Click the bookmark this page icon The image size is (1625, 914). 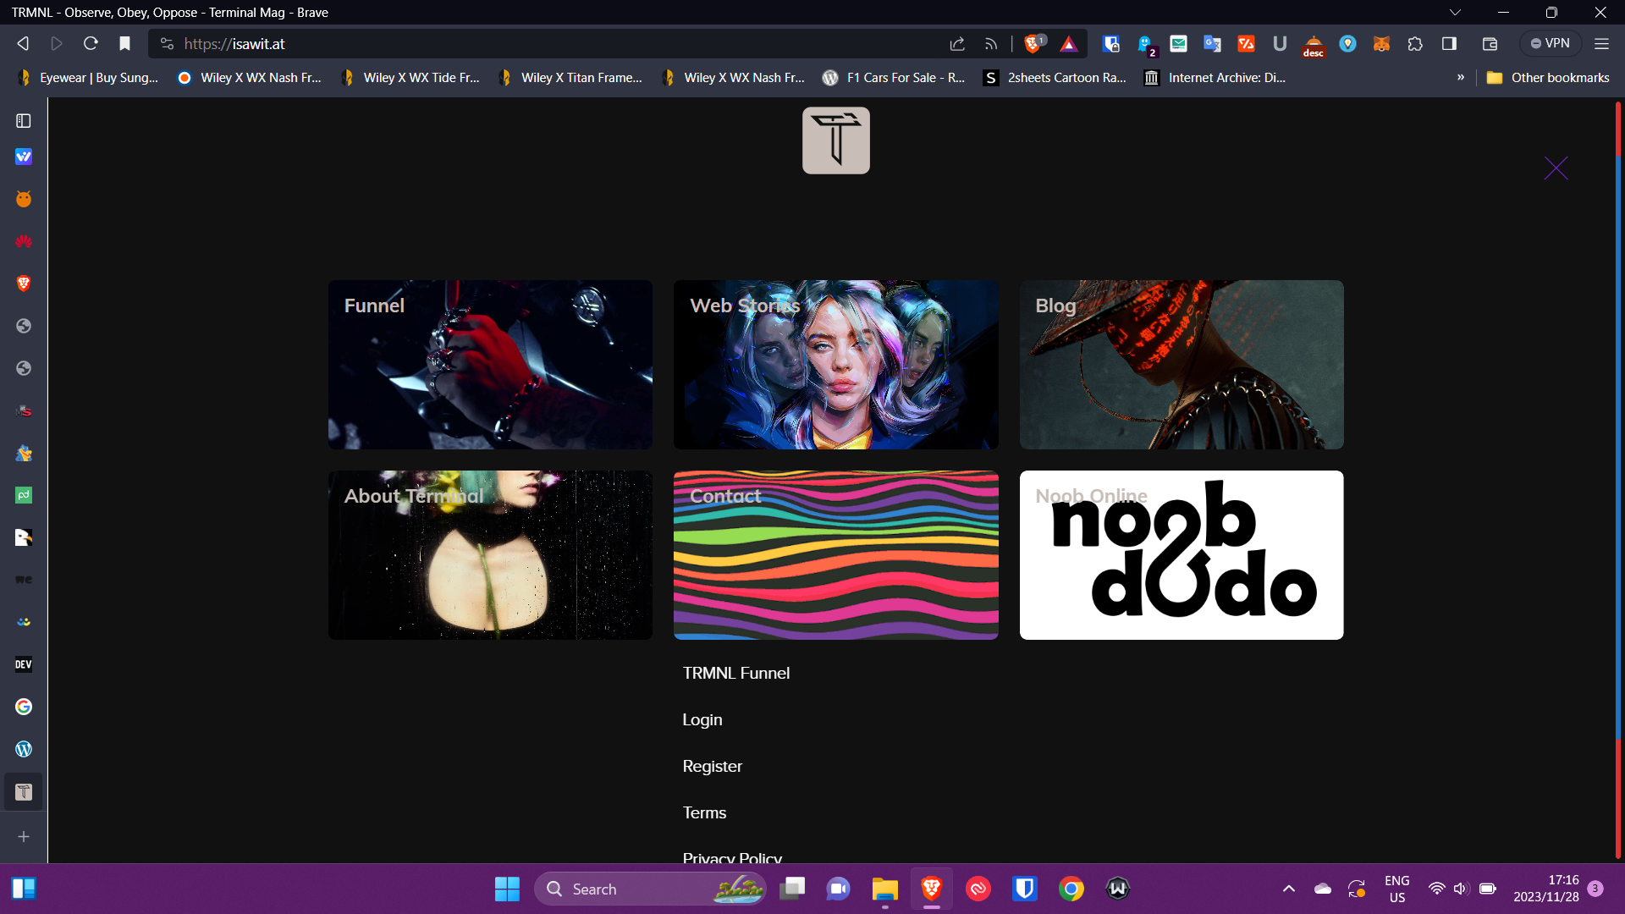coord(124,44)
